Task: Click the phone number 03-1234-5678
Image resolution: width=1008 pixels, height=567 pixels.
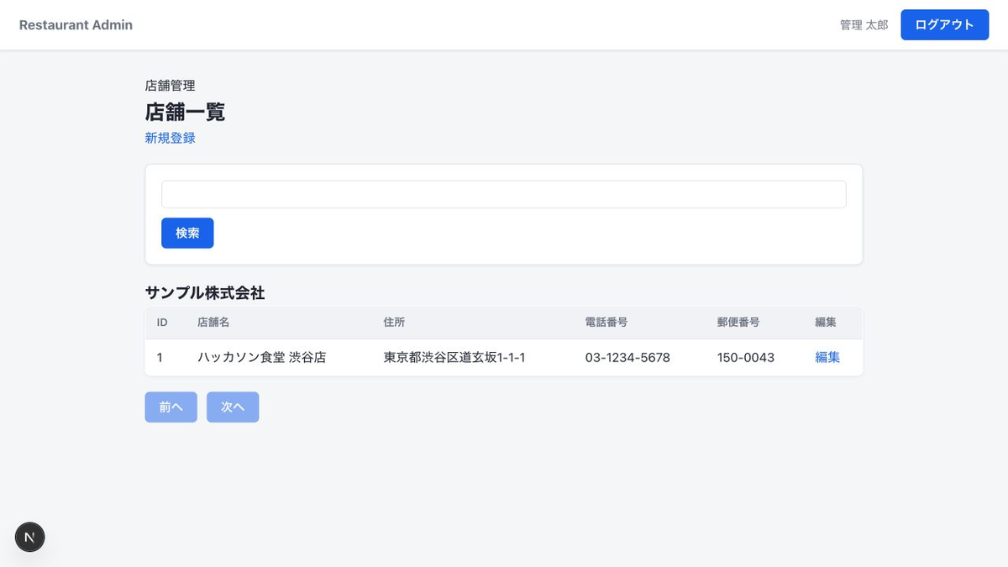Action: click(x=627, y=357)
